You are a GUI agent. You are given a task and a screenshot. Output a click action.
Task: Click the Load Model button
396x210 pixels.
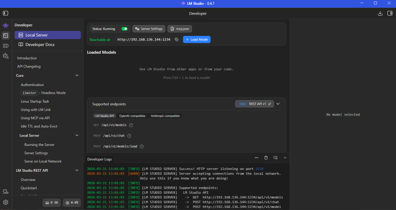(197, 39)
